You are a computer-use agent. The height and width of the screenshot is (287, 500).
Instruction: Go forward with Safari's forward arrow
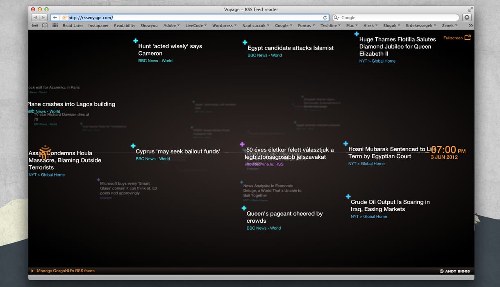point(43,18)
